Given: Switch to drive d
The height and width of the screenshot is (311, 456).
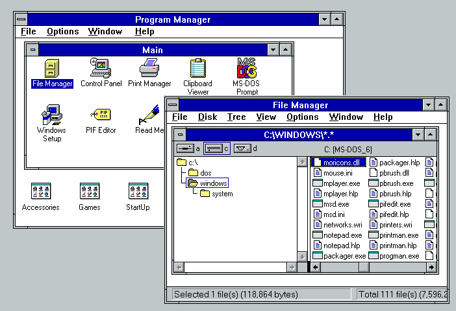Looking at the screenshot, I should (x=245, y=148).
